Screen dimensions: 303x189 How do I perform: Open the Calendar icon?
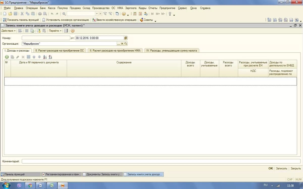point(140,14)
